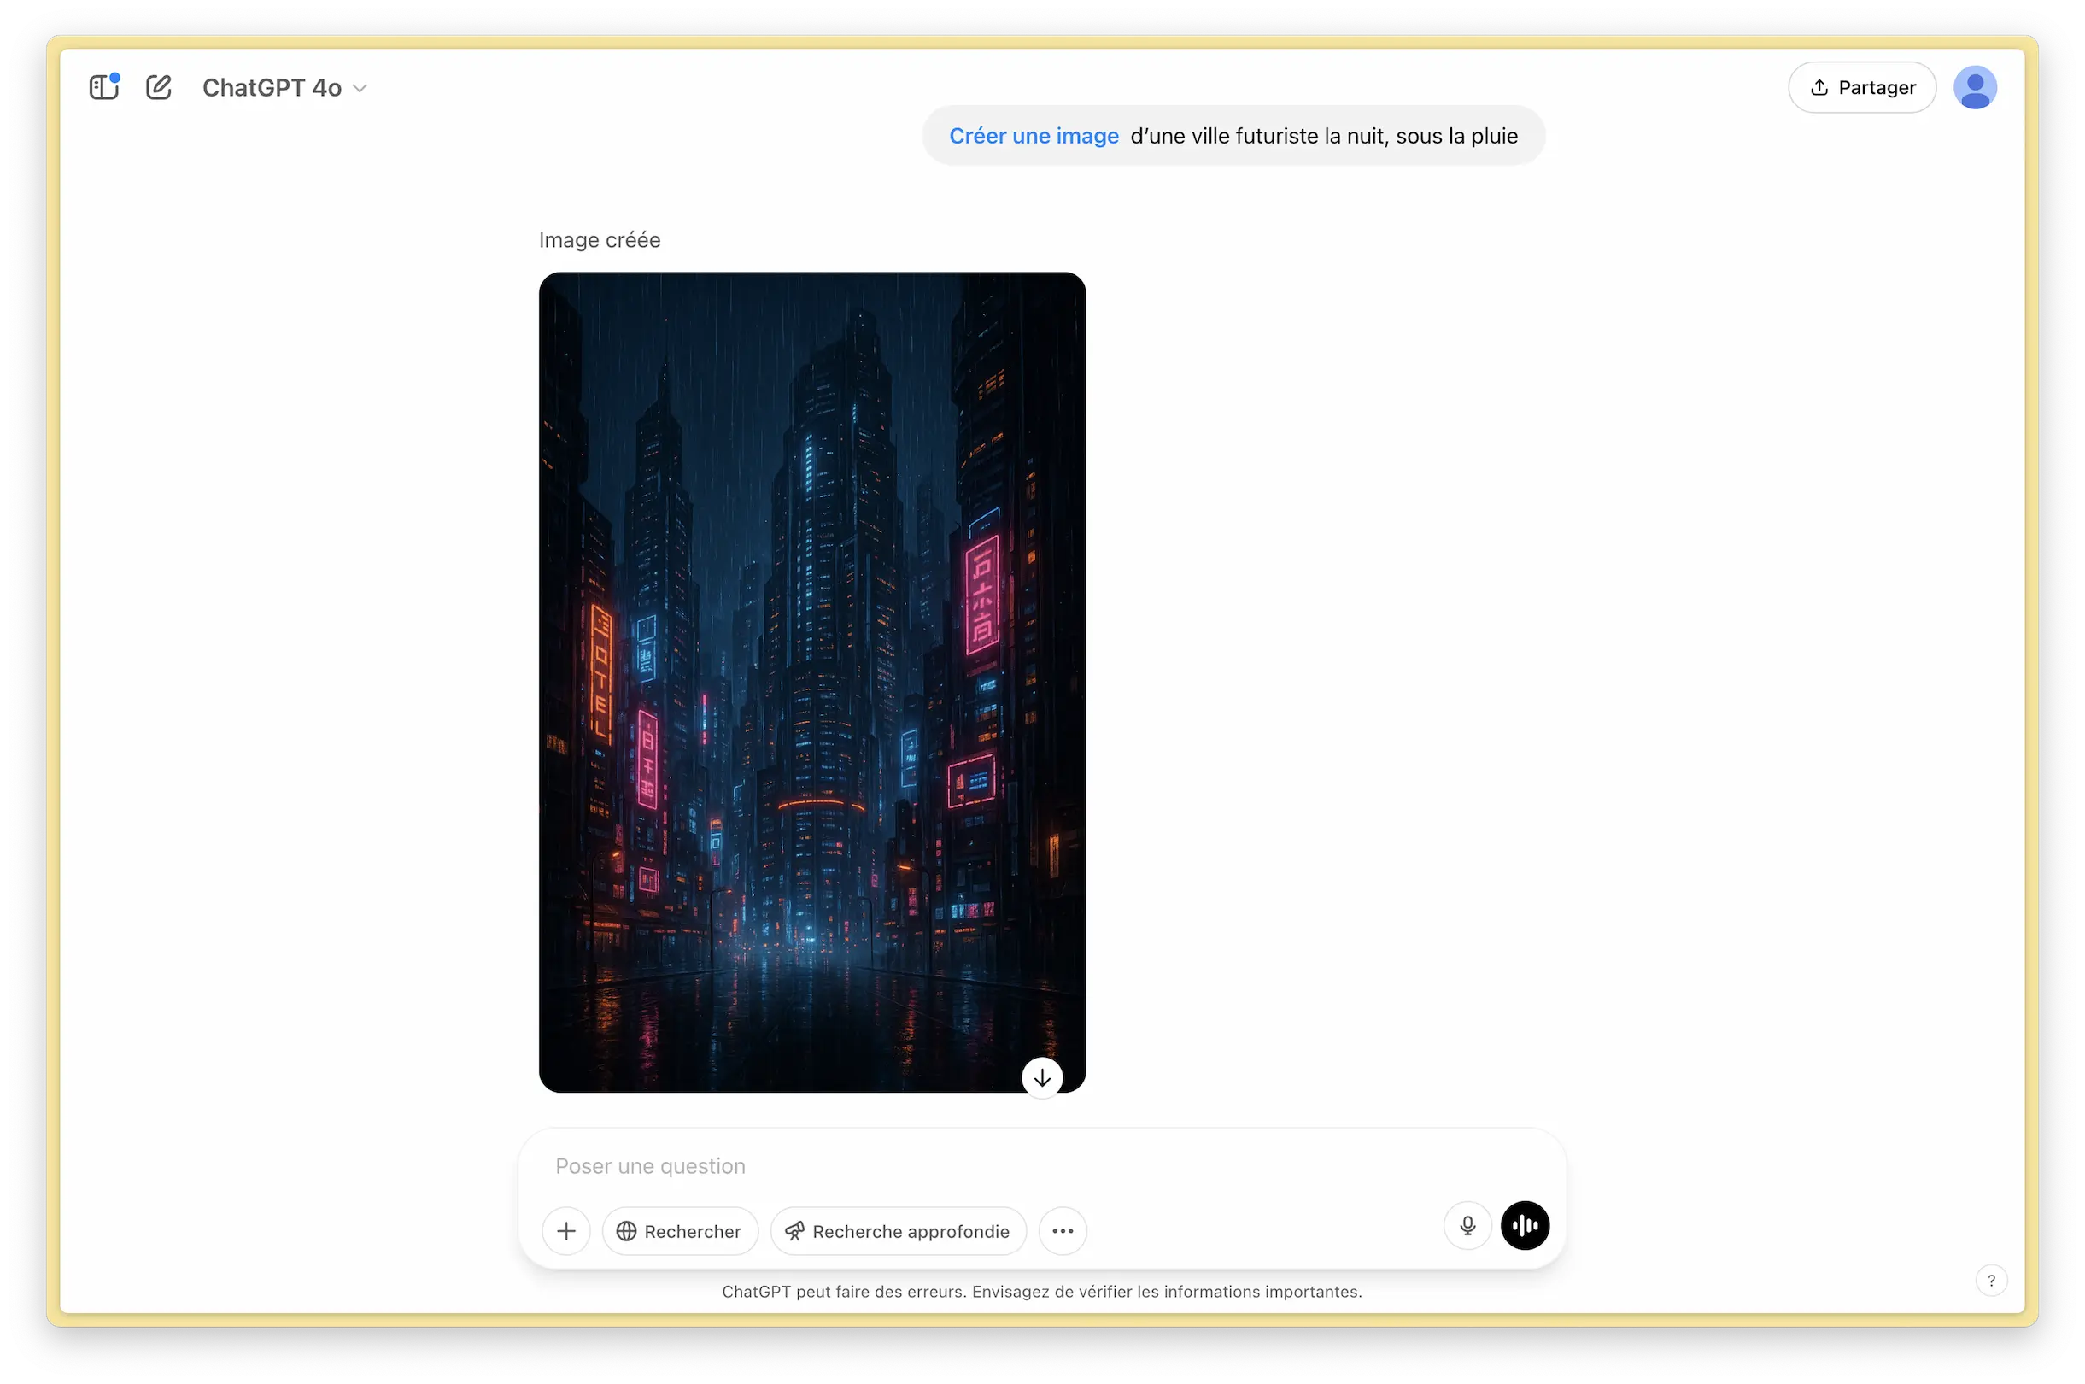Click the Partager share button
The image size is (2085, 1384).
pyautogui.click(x=1862, y=87)
